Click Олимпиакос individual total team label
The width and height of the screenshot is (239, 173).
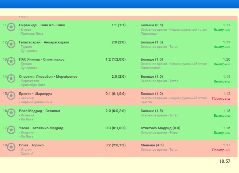[x=151, y=68]
